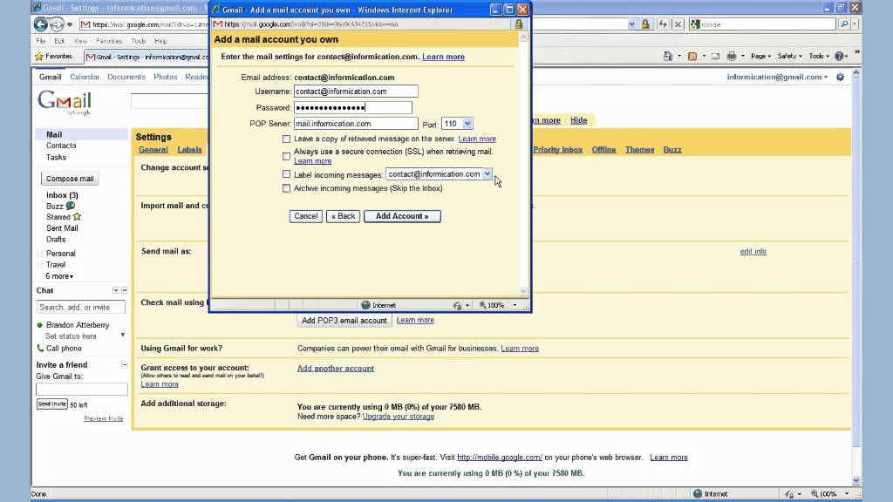Image resolution: width=893 pixels, height=502 pixels.
Task: Click the Stop loading X icon
Action: 678,24
